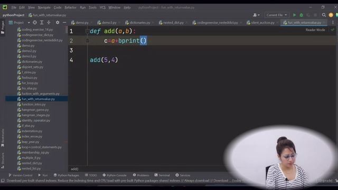Run the current file with green play button
Screen dimensions: 338x190
[294, 15]
